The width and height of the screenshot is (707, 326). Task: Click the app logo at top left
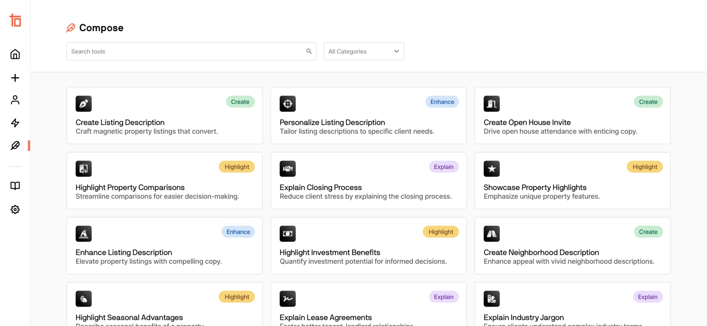15,20
